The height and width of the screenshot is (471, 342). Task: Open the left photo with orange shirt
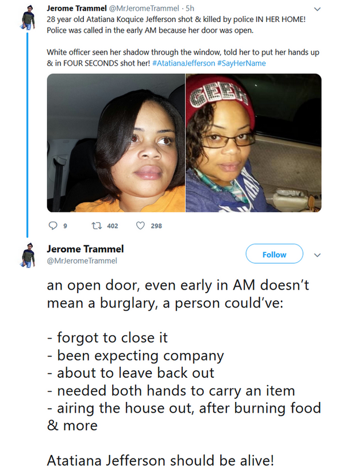(116, 143)
